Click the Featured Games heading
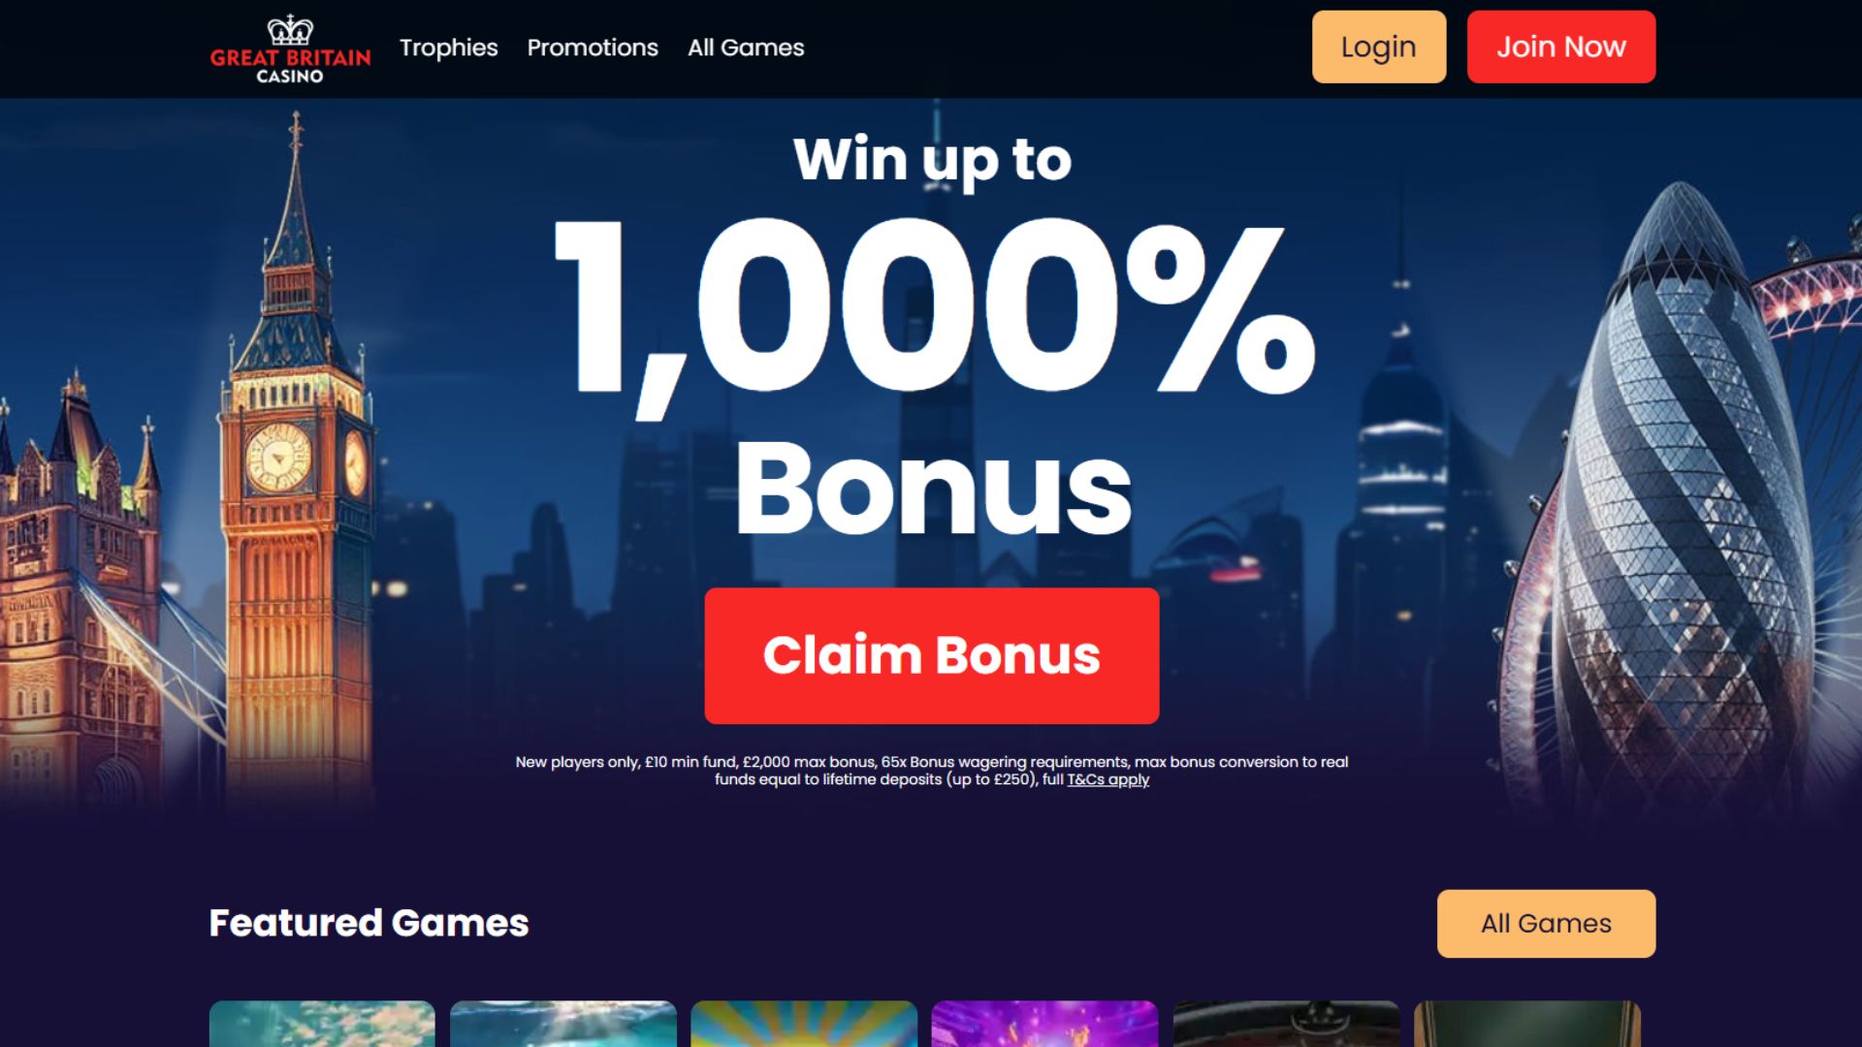The image size is (1862, 1047). [369, 923]
